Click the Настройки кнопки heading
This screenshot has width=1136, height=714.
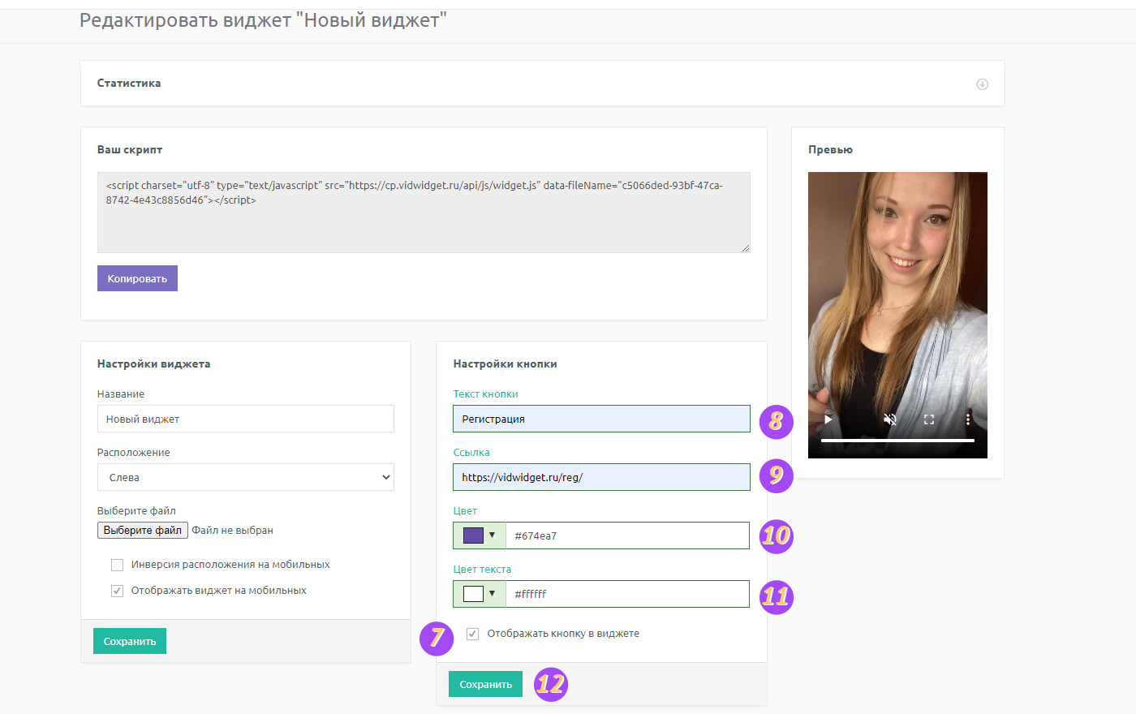505,363
